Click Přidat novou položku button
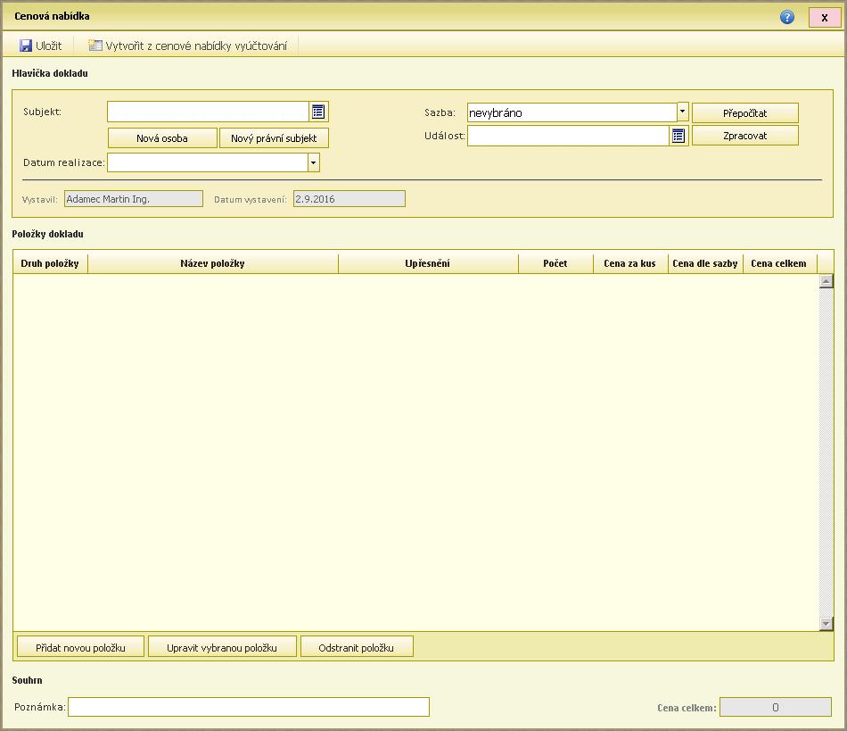 pyautogui.click(x=80, y=647)
